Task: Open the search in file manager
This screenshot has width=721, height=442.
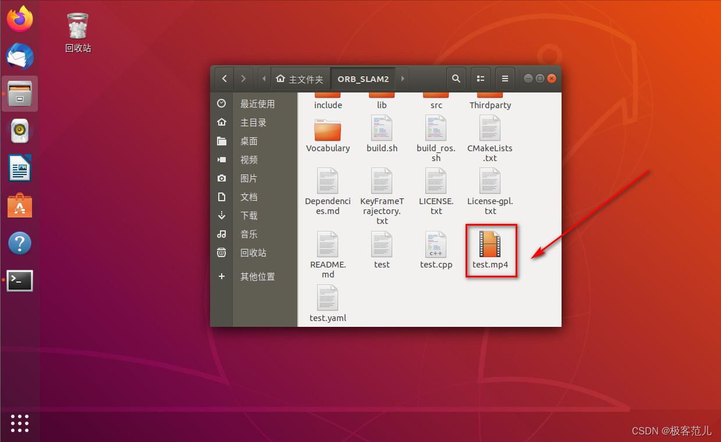Action: pyautogui.click(x=456, y=79)
